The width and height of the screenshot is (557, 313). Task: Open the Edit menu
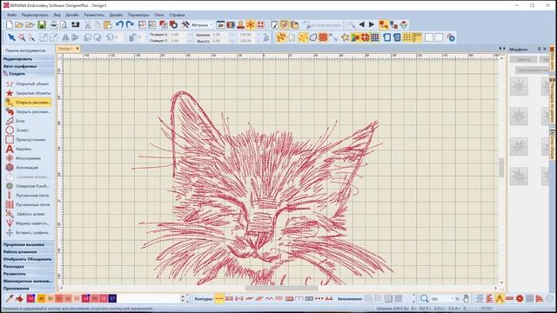click(35, 15)
